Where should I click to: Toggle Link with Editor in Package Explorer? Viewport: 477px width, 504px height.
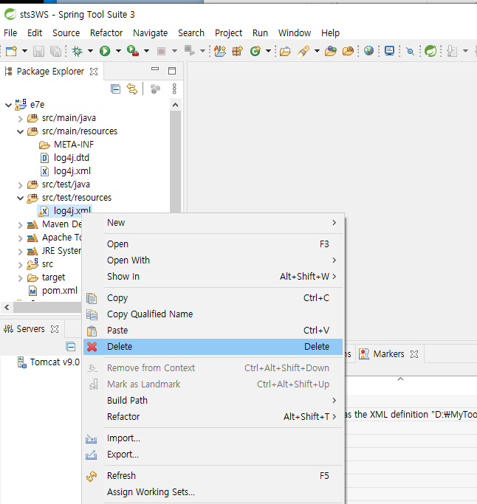(x=132, y=89)
